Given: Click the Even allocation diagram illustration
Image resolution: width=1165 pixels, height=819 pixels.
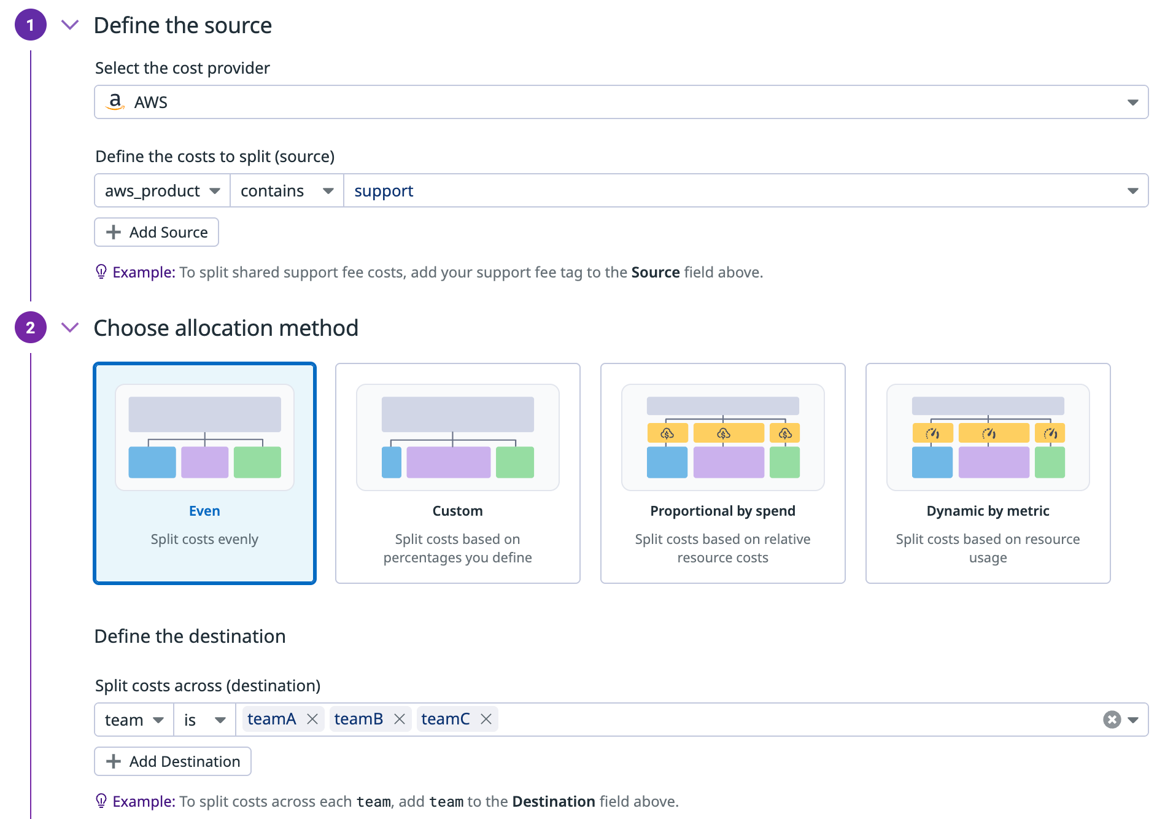Looking at the screenshot, I should point(204,437).
